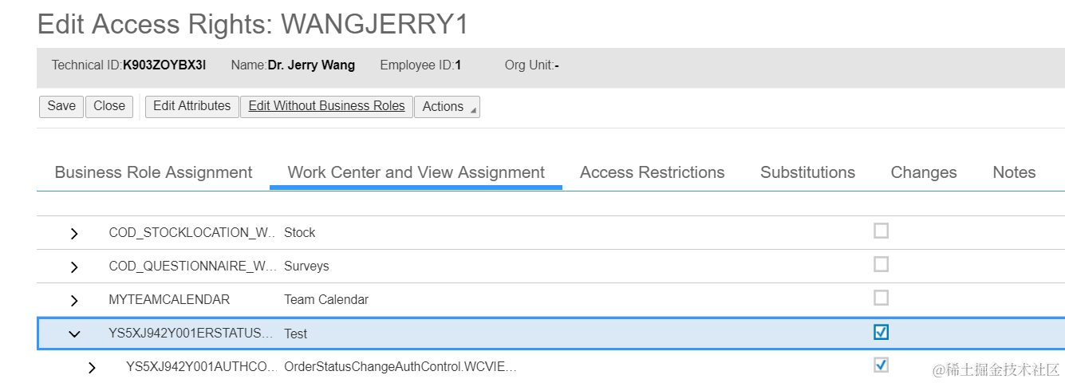This screenshot has height=383, width=1065.
Task: Switch to Business Role Assignment tab
Action: (x=153, y=172)
